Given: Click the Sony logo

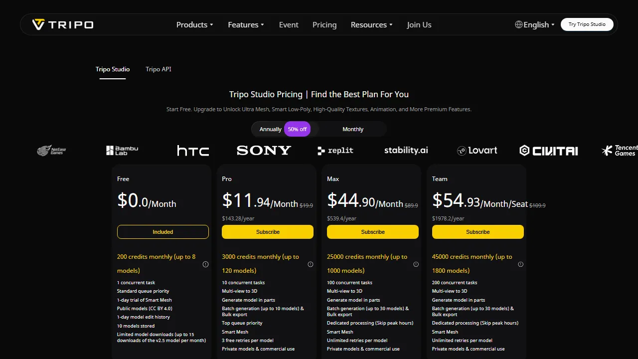Looking at the screenshot, I should [x=264, y=150].
